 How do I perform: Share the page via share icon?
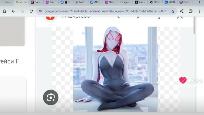tap(182, 11)
